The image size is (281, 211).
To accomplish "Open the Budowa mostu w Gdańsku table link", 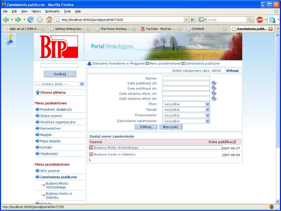I will pyautogui.click(x=115, y=154).
